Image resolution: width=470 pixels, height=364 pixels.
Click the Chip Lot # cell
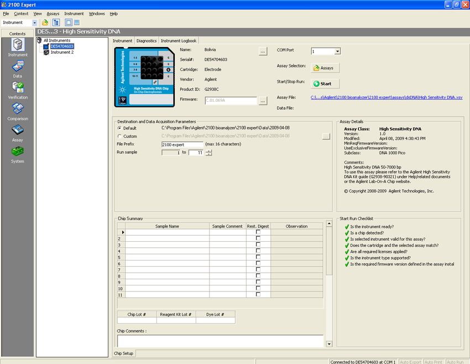[x=137, y=320]
